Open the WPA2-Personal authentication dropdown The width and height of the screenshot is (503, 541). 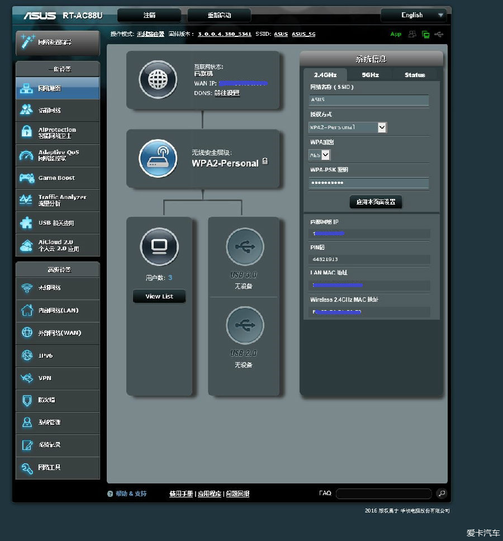point(348,127)
